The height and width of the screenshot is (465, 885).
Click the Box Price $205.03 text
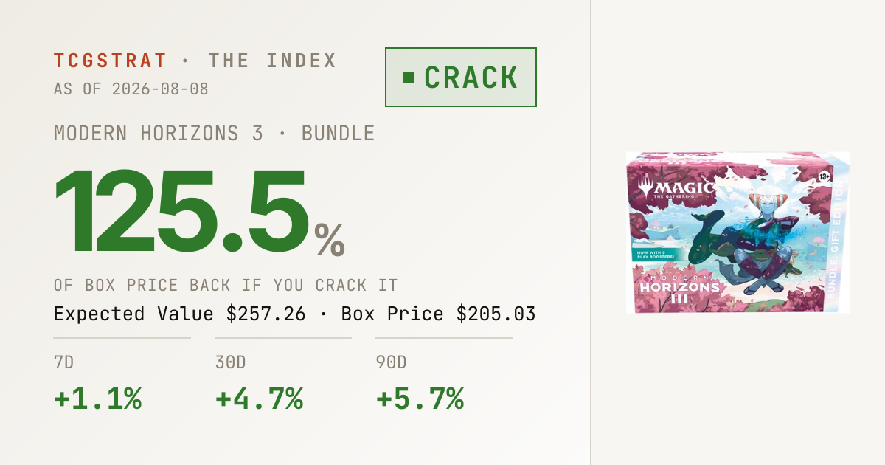(439, 314)
